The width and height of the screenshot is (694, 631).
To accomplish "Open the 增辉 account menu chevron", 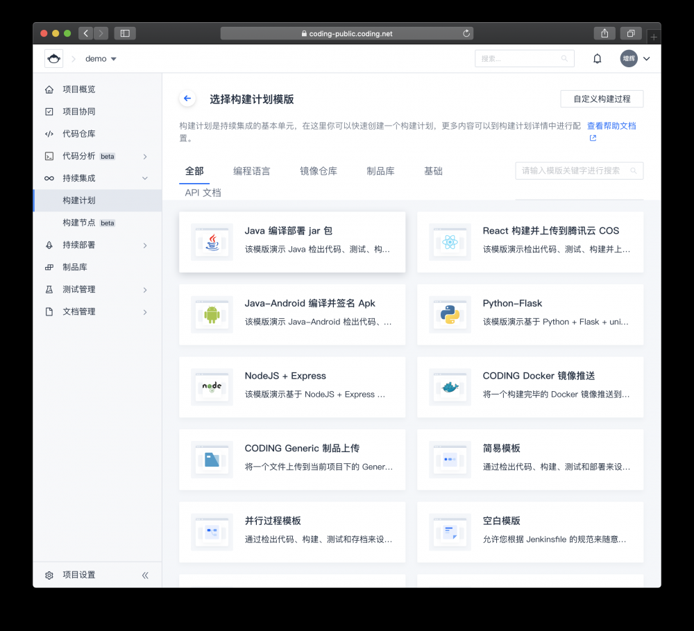I will coord(647,58).
